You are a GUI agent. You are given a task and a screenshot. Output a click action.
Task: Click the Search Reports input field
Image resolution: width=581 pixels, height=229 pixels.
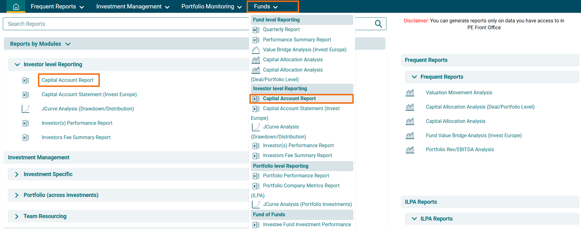point(125,24)
